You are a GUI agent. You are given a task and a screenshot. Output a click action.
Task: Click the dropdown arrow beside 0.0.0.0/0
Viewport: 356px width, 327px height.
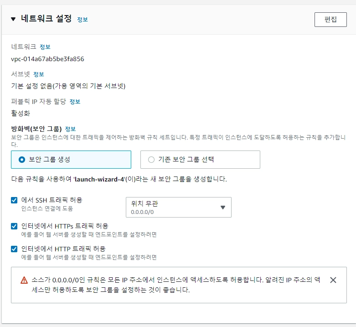pos(223,208)
